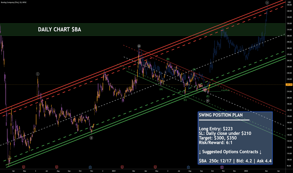Screen dimensions: 293x173
Task: Click the 2022 label on the time axis
Action: tap(246, 171)
